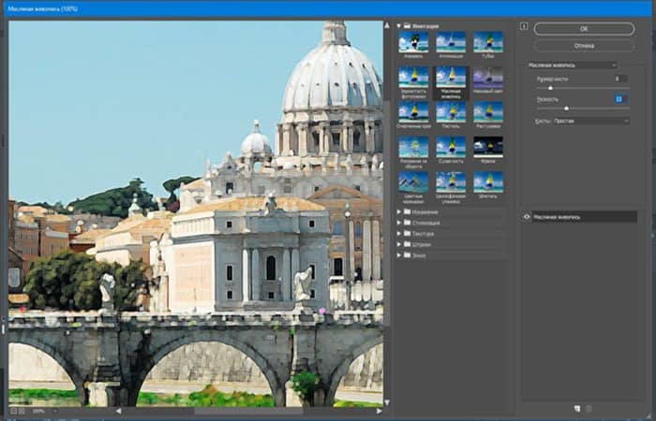Delete effect layer trash icon
The width and height of the screenshot is (656, 421).
pos(589,409)
